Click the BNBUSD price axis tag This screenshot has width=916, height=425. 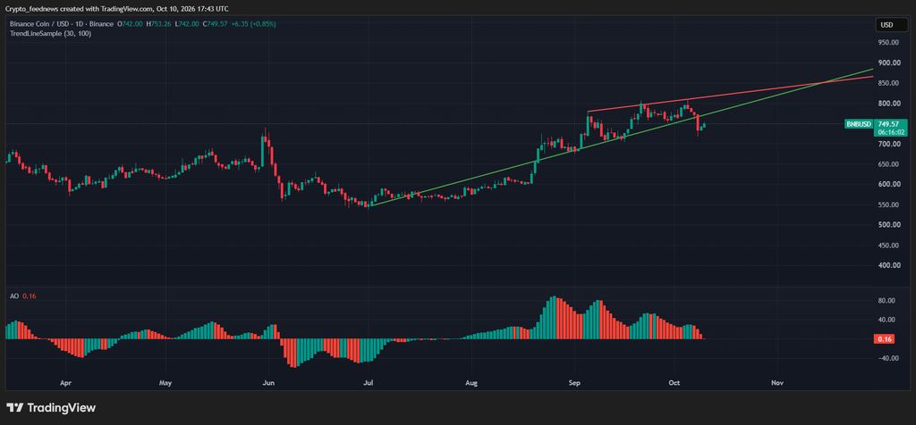pyautogui.click(x=859, y=124)
